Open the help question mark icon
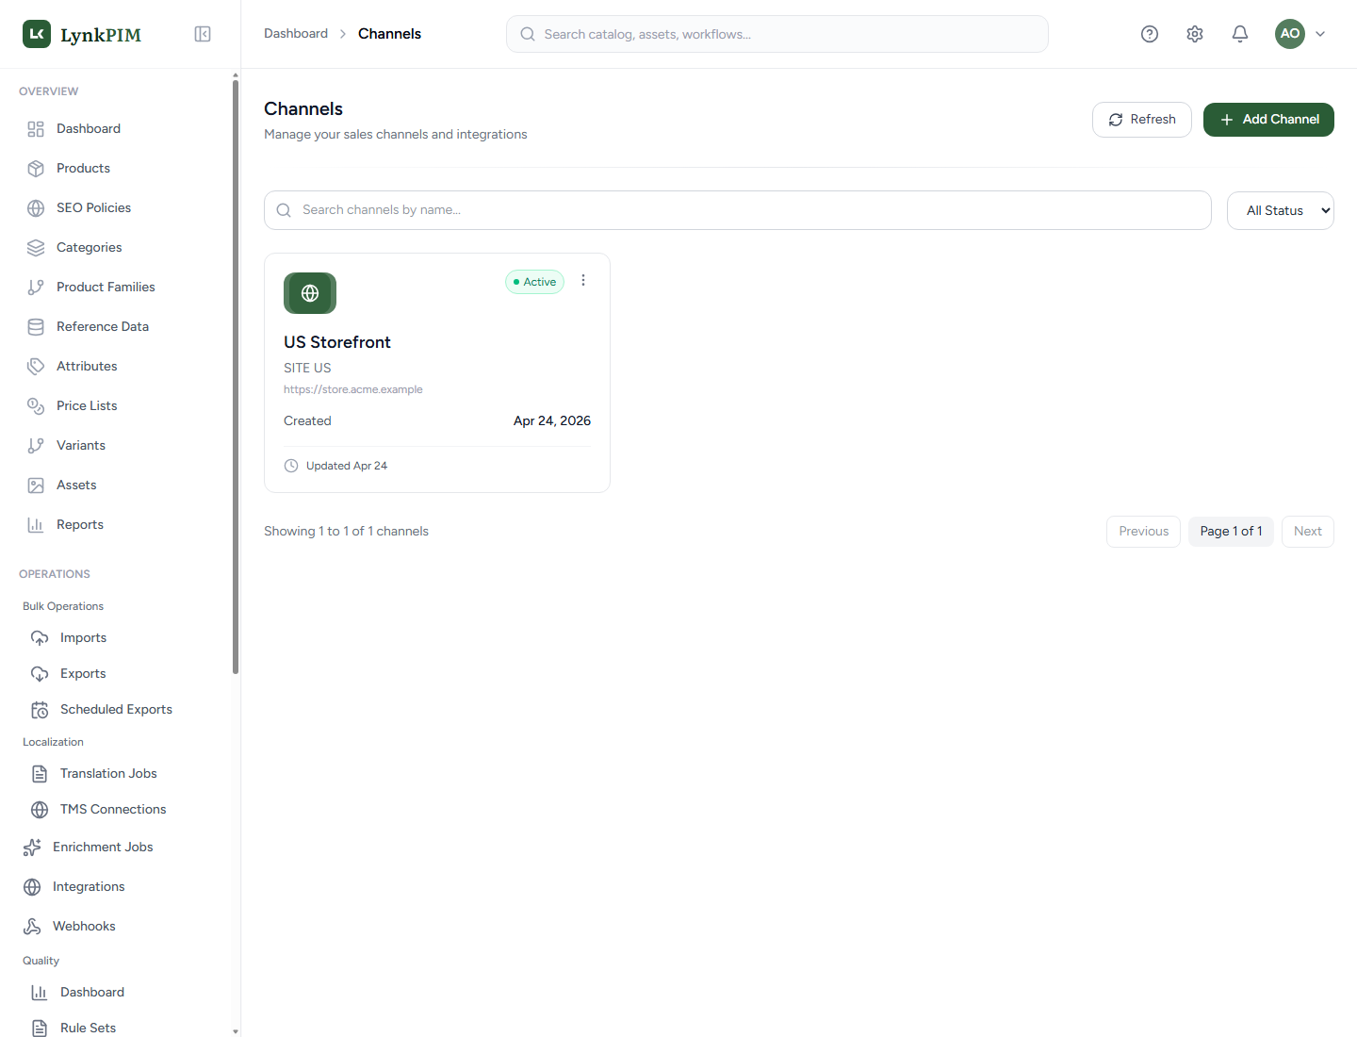The height and width of the screenshot is (1037, 1357). click(x=1150, y=34)
